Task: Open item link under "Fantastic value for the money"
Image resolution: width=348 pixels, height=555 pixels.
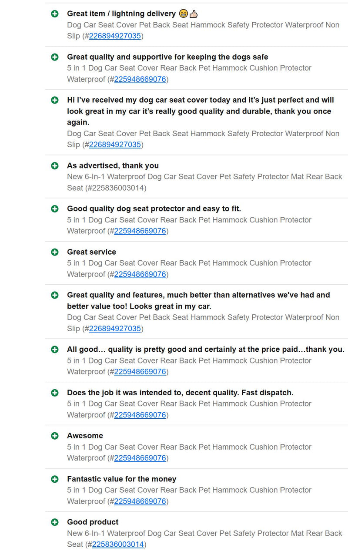Action: tap(140, 501)
